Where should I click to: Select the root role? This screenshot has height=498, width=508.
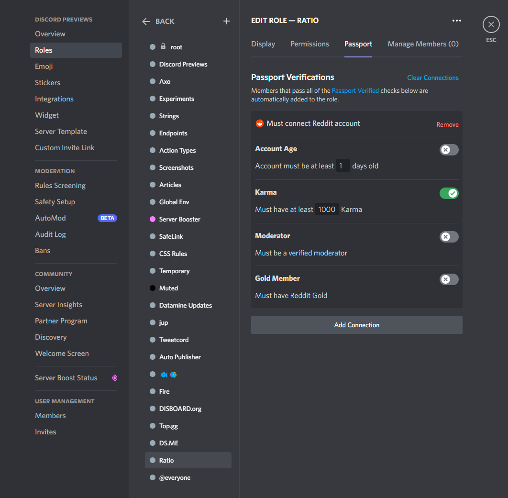click(188, 47)
